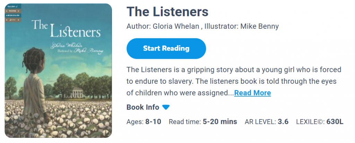Click the Ages 8-10 label
Screen dimensions: 355x143
coord(144,122)
